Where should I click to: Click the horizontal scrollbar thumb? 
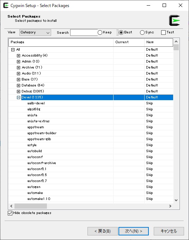[31, 206]
